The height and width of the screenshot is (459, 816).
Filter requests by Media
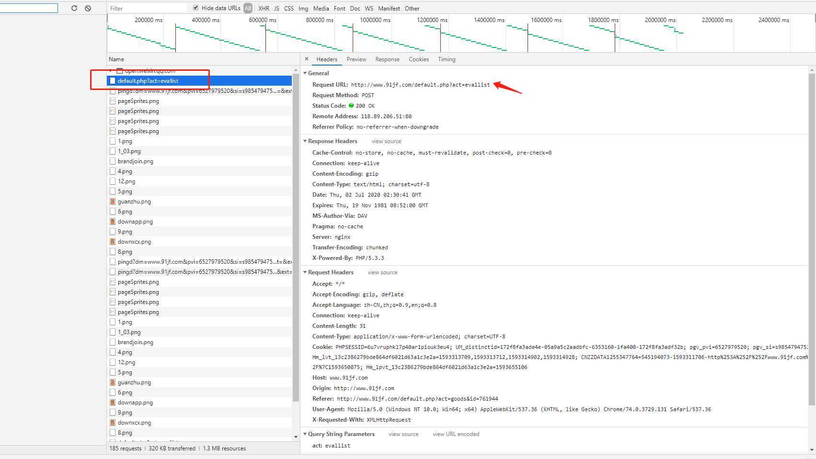click(321, 8)
